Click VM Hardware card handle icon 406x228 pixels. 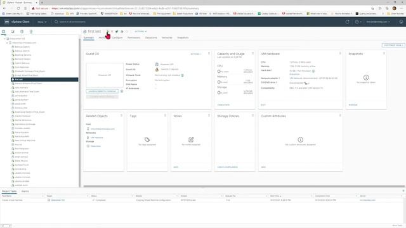pos(340,53)
